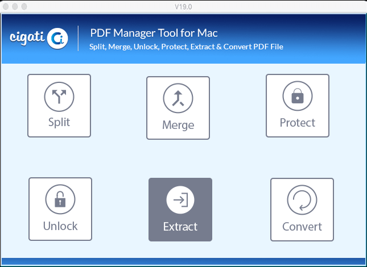
Task: Click the cigati script wordmark
Action: coord(27,37)
